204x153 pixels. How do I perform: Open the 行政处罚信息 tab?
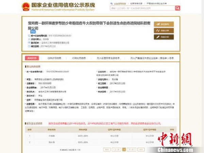pyautogui.click(x=76, y=58)
